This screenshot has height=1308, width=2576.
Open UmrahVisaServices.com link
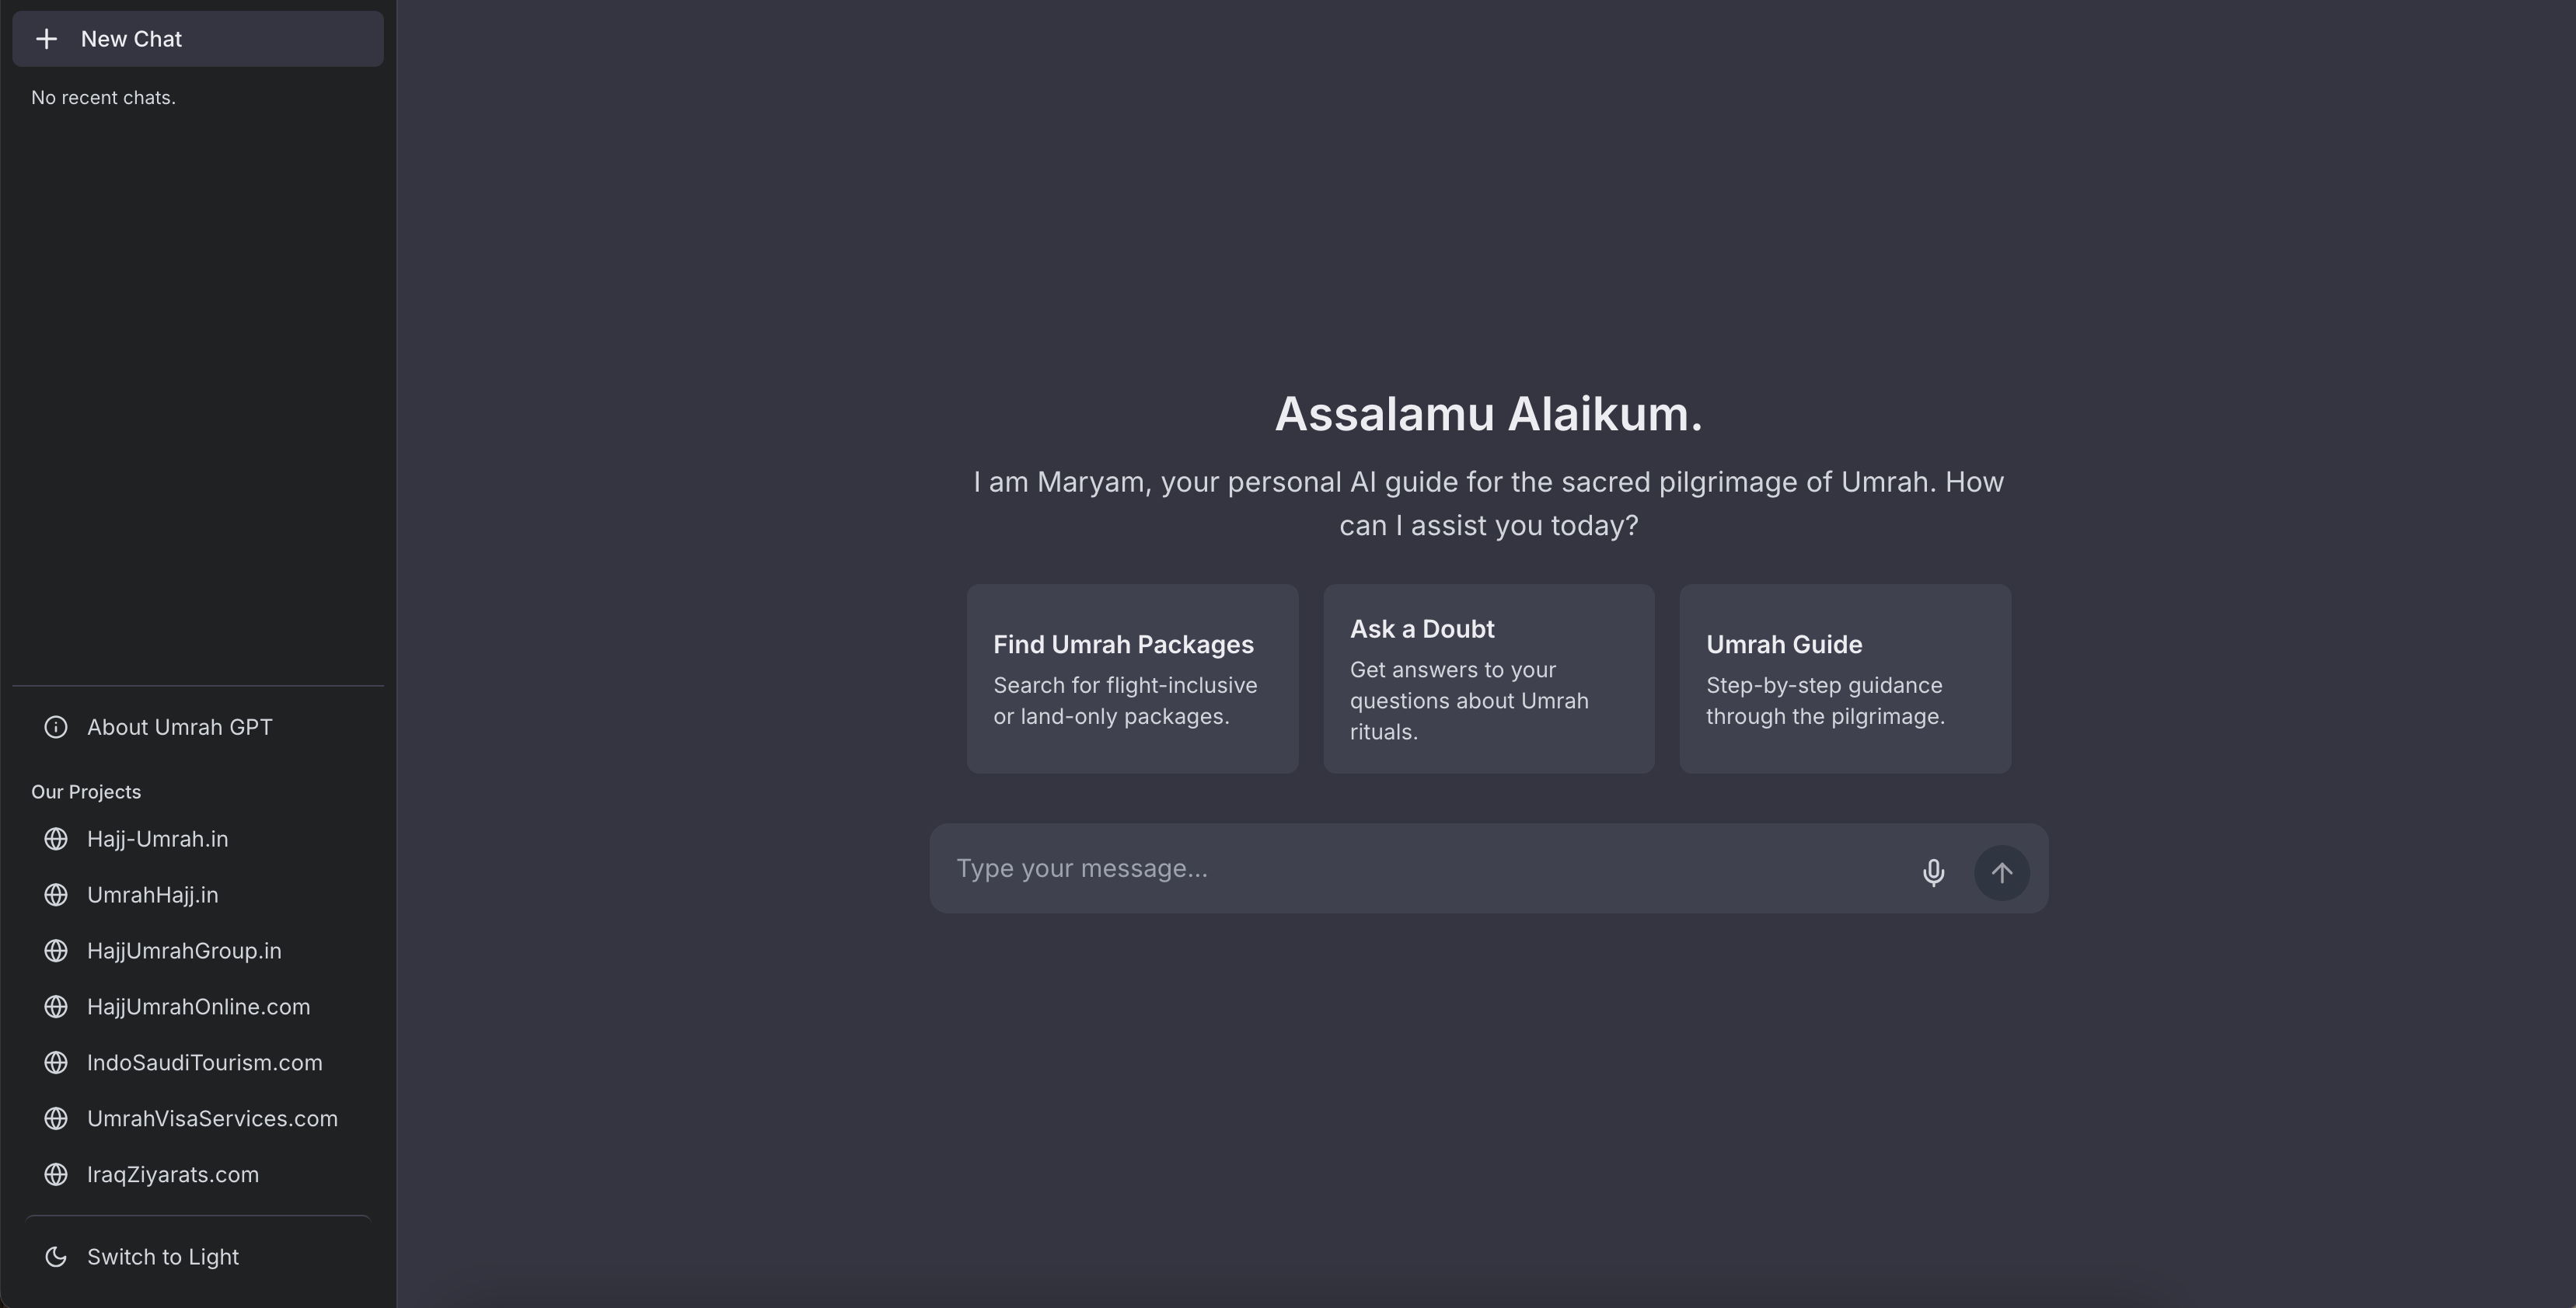click(212, 1119)
